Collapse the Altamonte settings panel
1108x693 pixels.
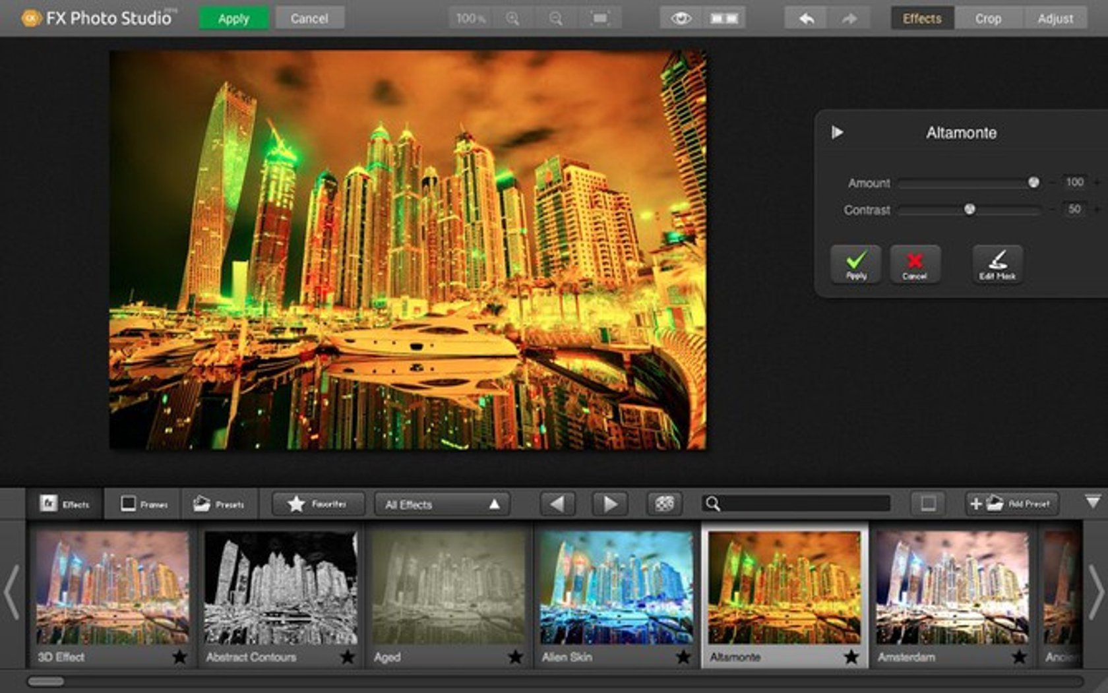[x=837, y=132]
